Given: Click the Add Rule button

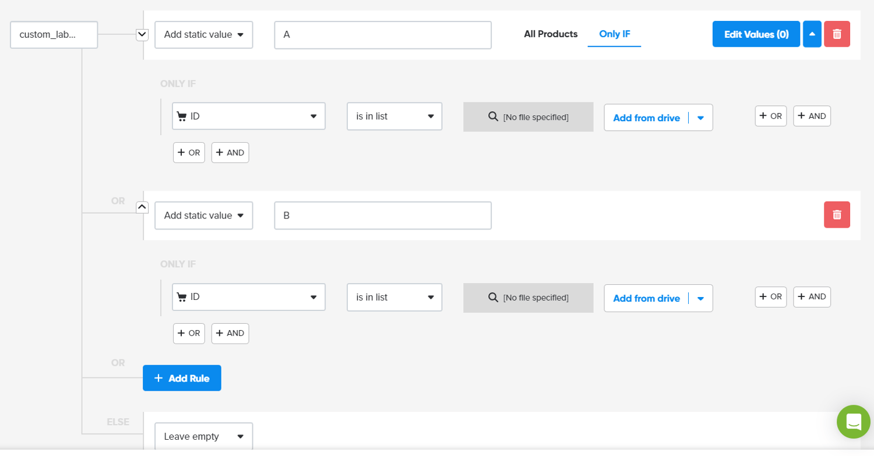Looking at the screenshot, I should 182,378.
